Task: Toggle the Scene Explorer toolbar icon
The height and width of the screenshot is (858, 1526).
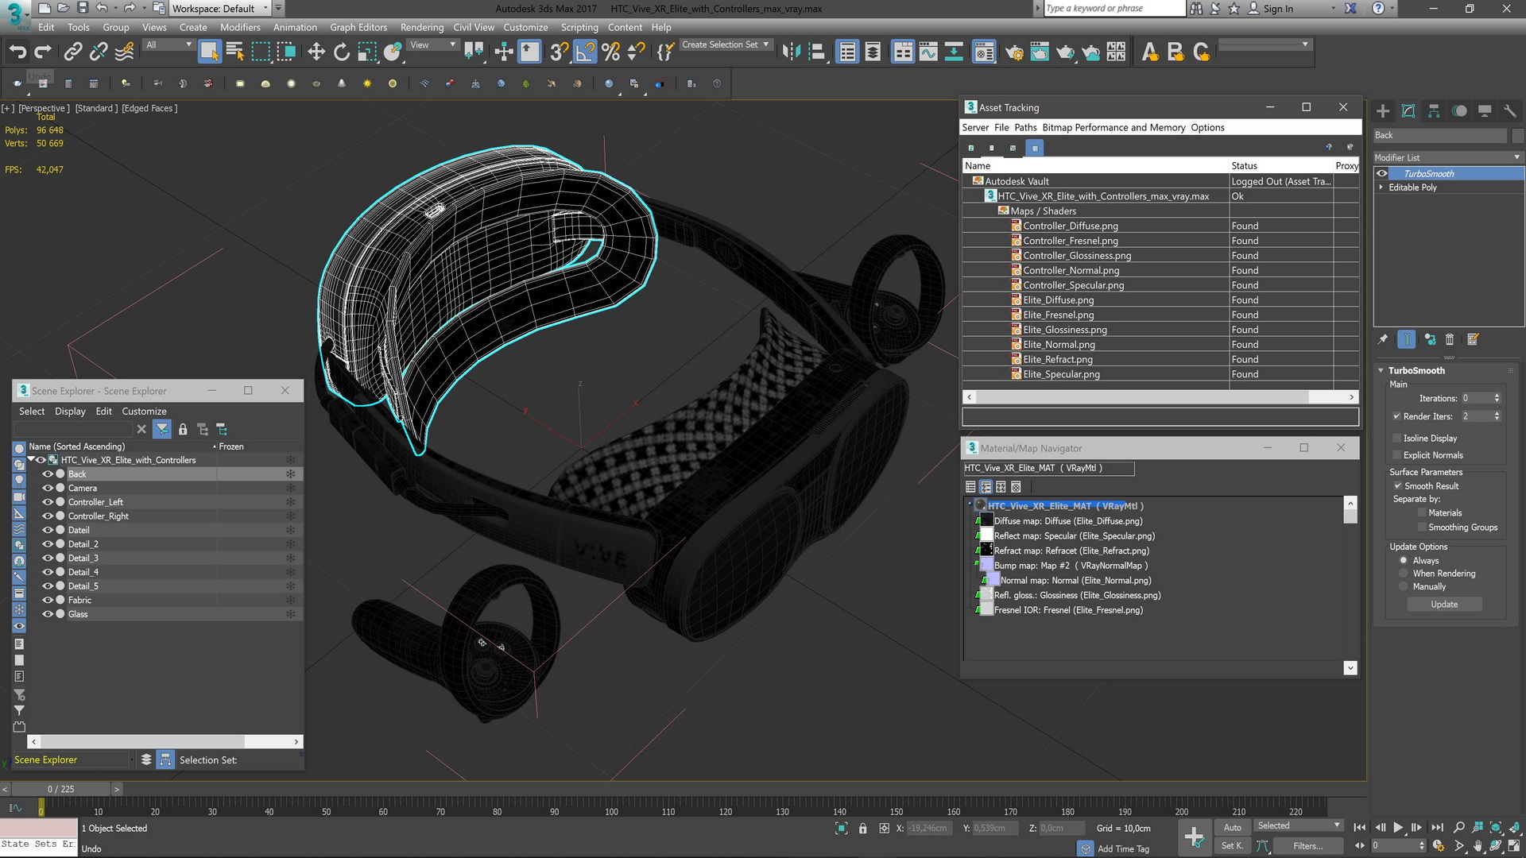Action: click(x=847, y=52)
